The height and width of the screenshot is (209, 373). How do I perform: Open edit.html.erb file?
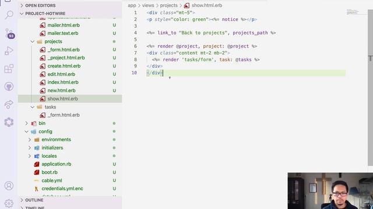pyautogui.click(x=61, y=74)
